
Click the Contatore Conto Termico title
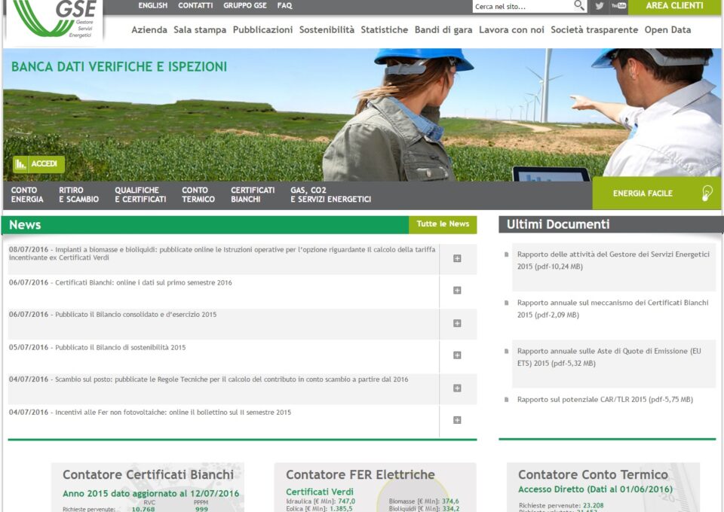(x=593, y=474)
